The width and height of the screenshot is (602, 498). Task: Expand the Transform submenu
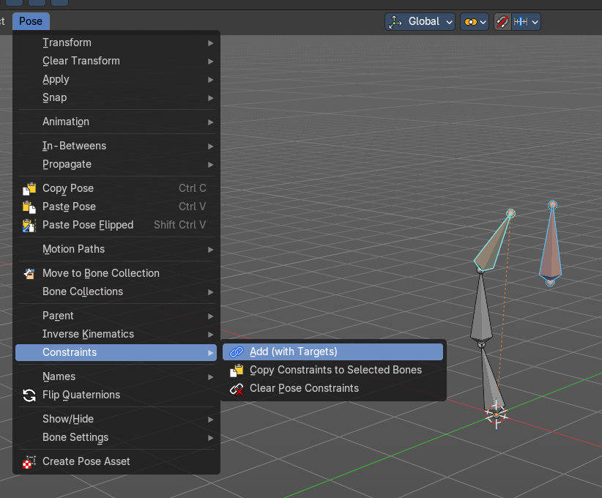tap(116, 42)
